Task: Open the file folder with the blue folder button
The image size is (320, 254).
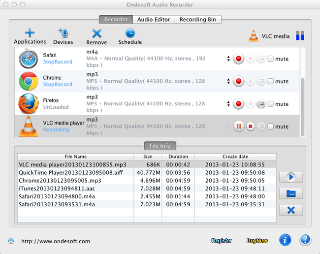Action: pos(291,193)
